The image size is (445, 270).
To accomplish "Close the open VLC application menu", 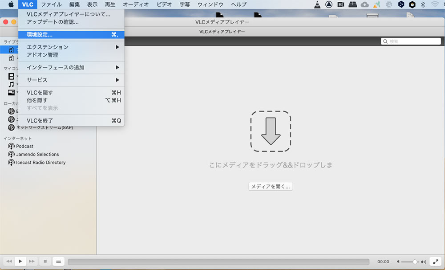I will [x=28, y=4].
